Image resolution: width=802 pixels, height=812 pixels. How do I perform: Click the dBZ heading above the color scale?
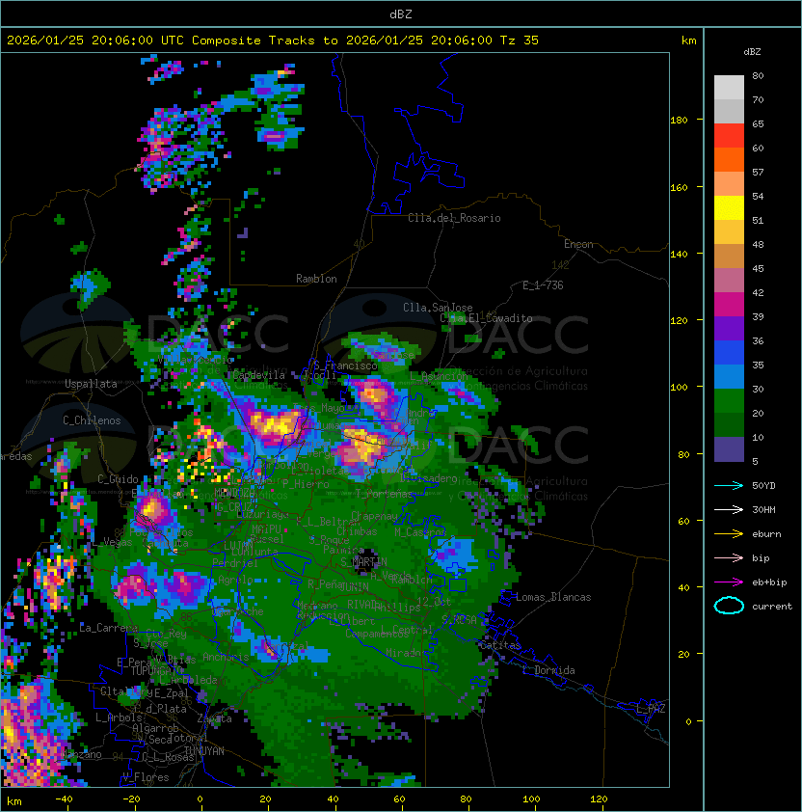(752, 52)
